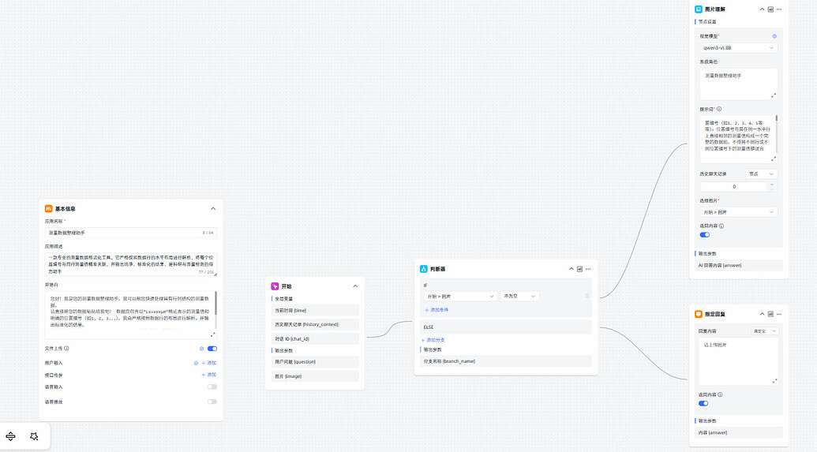Turn on the 语音播放 switch
817x452 pixels.
(212, 402)
